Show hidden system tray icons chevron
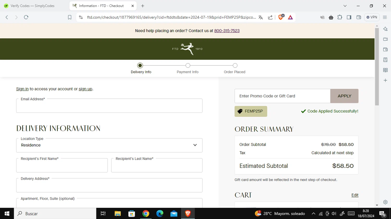 313,214
